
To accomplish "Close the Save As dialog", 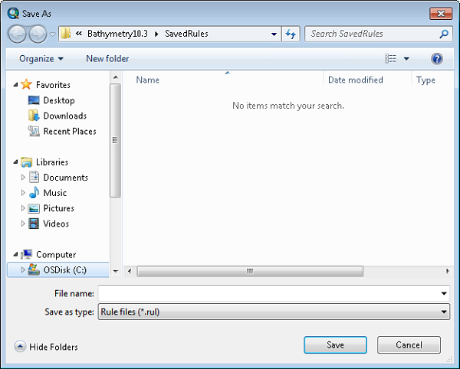I will click(441, 14).
